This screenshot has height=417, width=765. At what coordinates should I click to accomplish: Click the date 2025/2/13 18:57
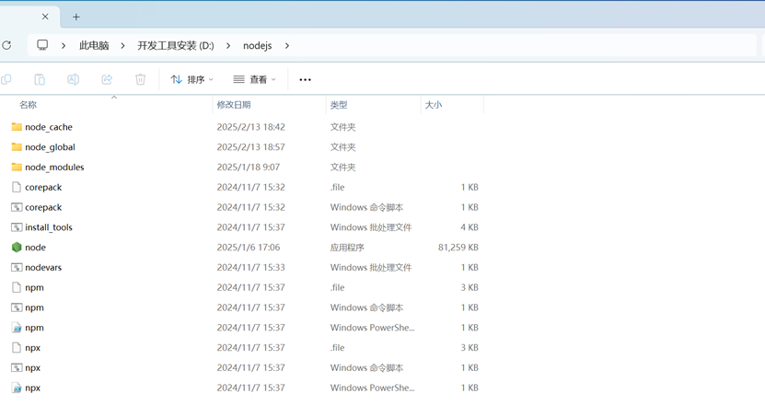click(x=250, y=146)
